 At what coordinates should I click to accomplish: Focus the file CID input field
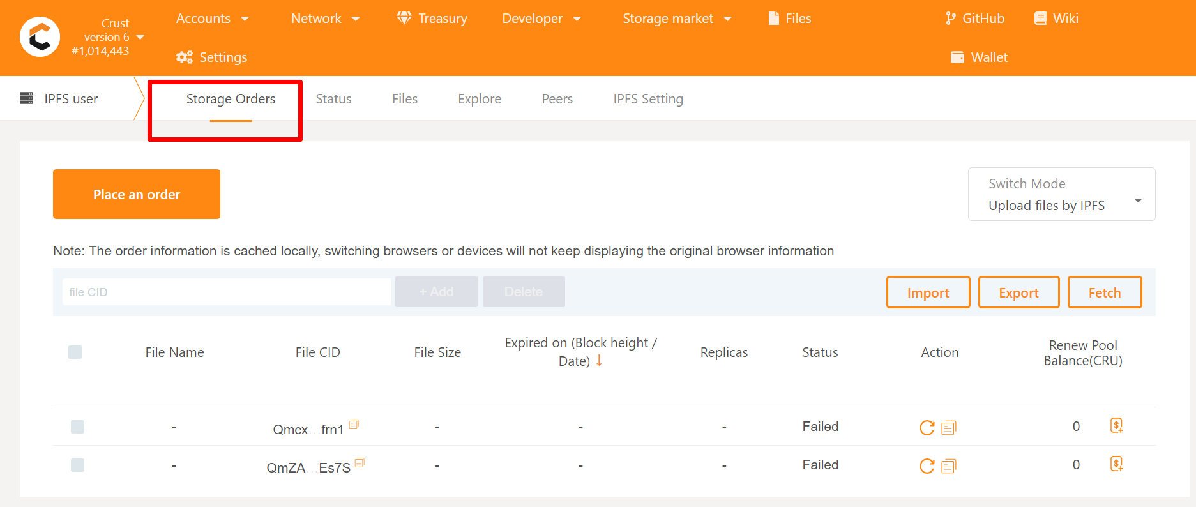pyautogui.click(x=227, y=292)
